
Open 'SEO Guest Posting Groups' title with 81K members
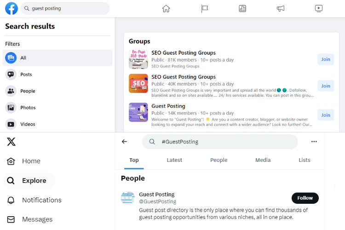(184, 53)
